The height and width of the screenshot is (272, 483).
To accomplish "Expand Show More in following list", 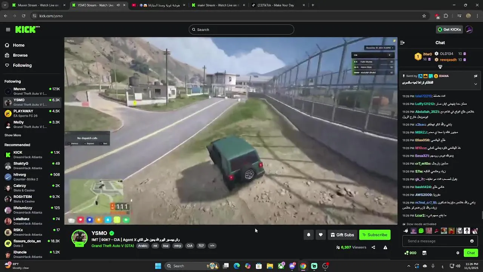I will point(13,135).
